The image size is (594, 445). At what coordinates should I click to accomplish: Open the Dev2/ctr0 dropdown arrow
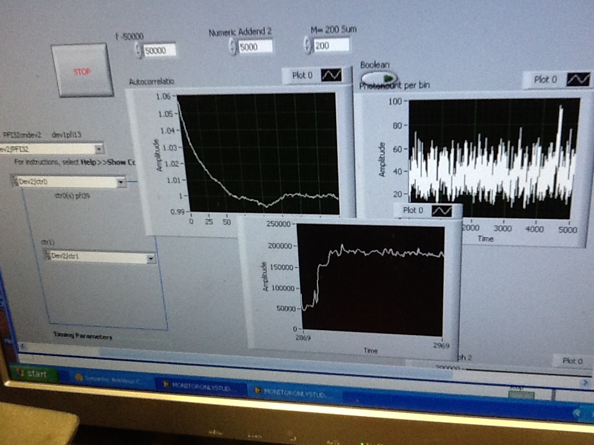tap(121, 182)
